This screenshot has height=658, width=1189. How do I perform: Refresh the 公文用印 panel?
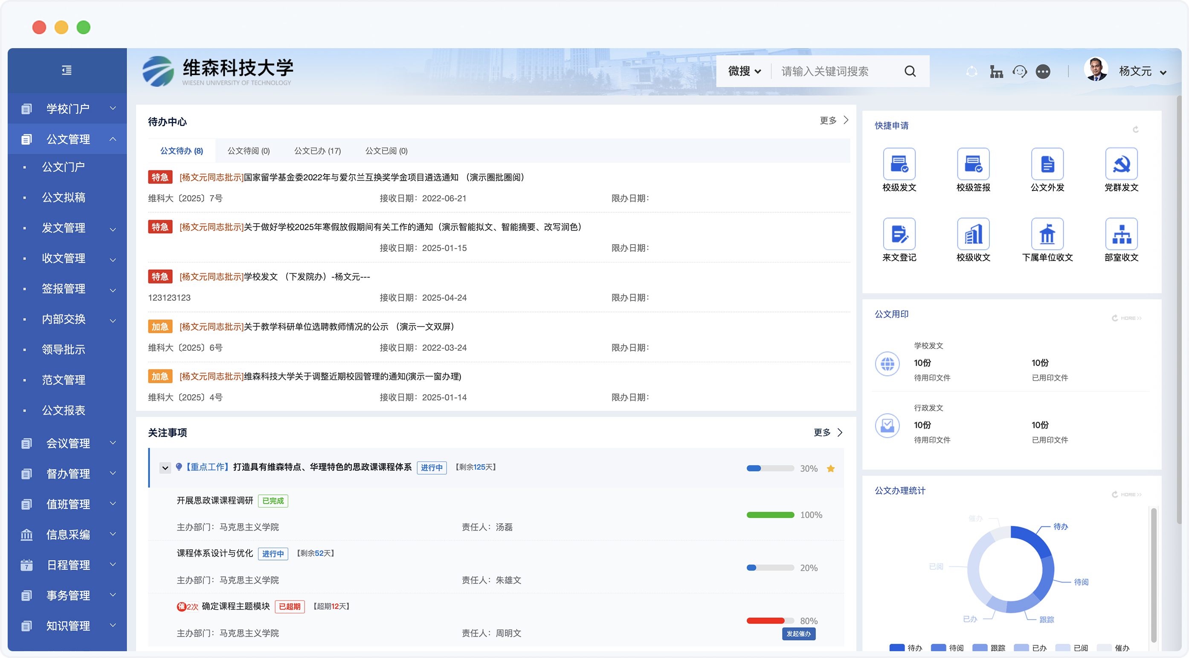coord(1115,318)
